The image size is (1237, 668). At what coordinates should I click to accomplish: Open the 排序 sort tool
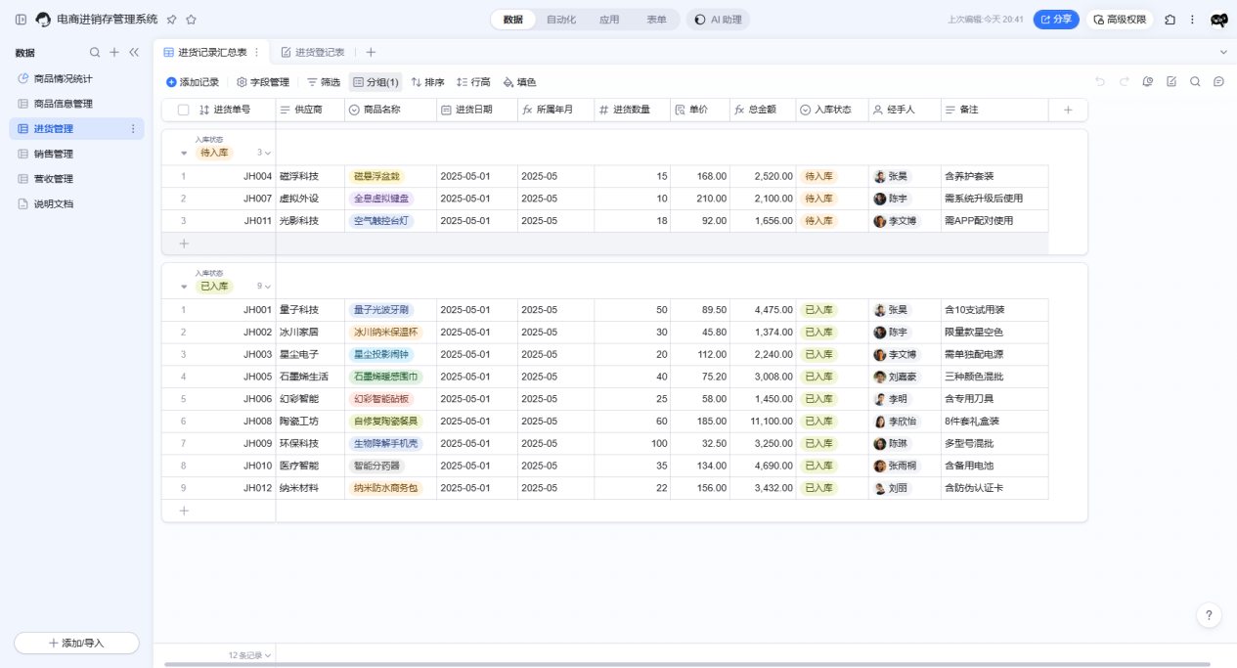tap(427, 82)
